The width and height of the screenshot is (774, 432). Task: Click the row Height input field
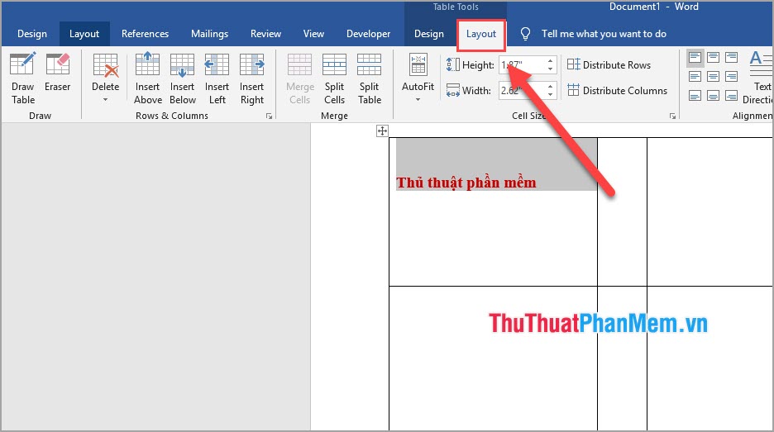[521, 64]
